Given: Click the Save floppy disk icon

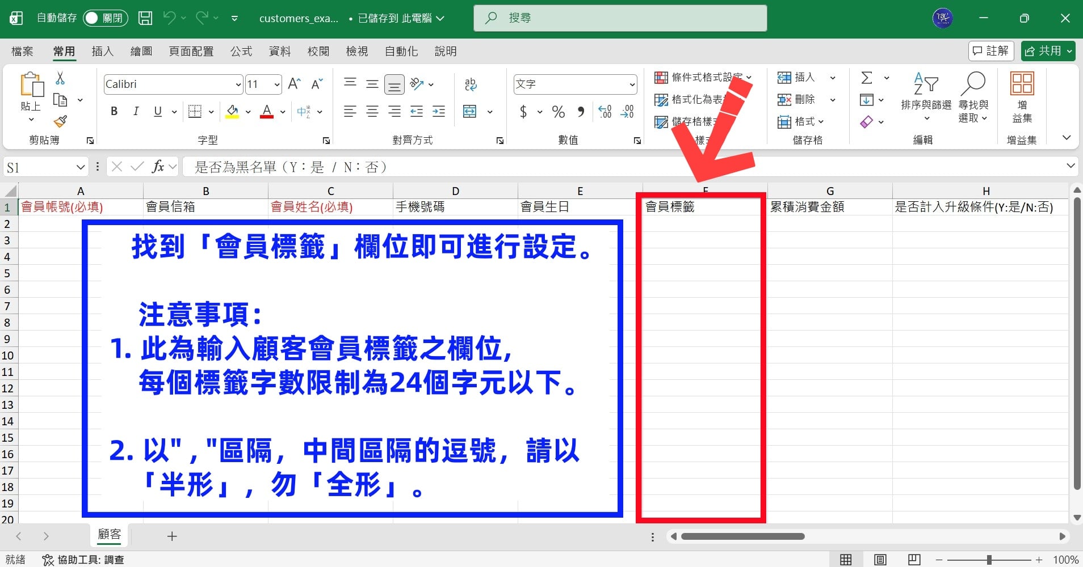Looking at the screenshot, I should [x=145, y=18].
